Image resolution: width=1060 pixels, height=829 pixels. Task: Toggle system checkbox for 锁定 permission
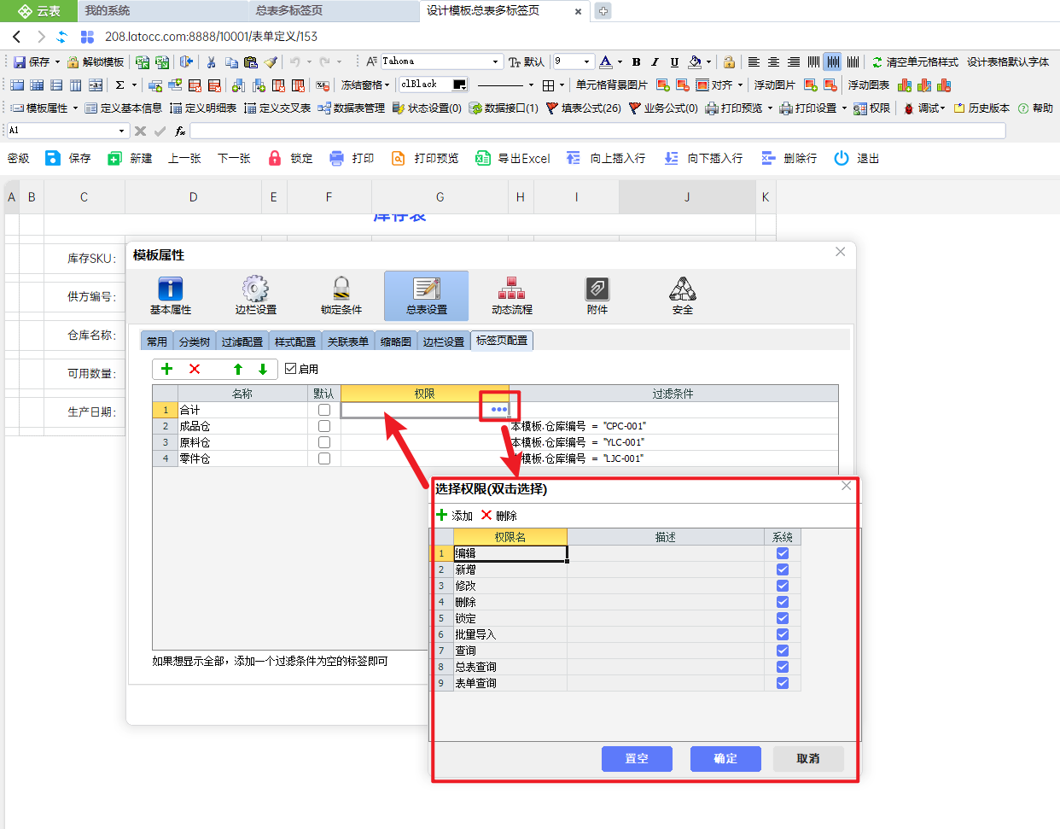(783, 618)
